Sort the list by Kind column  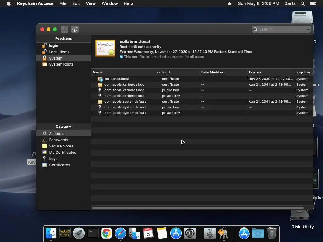click(180, 72)
